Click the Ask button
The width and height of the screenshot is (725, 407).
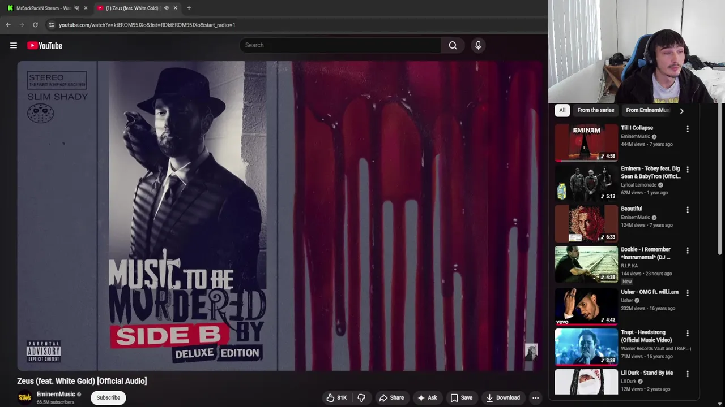427,398
